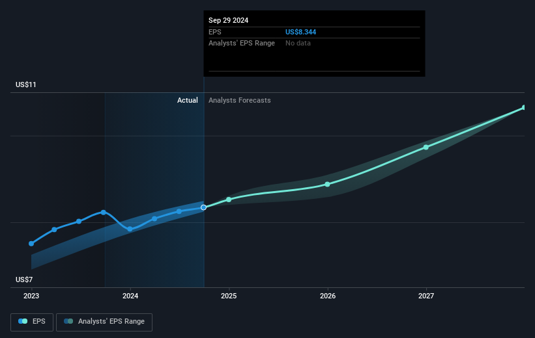The width and height of the screenshot is (535, 338).
Task: Click the 'EPS' row label in tooltip
Action: tap(215, 32)
